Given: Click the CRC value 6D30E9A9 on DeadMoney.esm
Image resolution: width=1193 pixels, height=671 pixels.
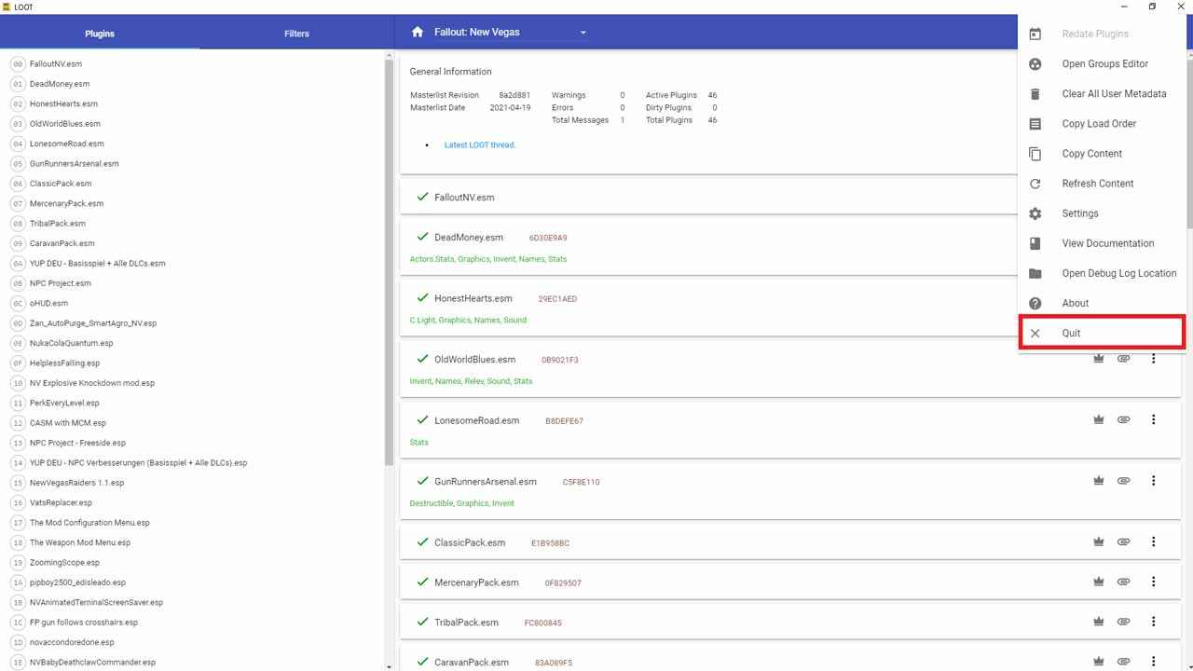Looking at the screenshot, I should coord(548,239).
